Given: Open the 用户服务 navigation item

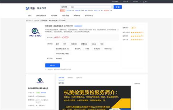Looking at the screenshot, I should [x=54, y=16].
